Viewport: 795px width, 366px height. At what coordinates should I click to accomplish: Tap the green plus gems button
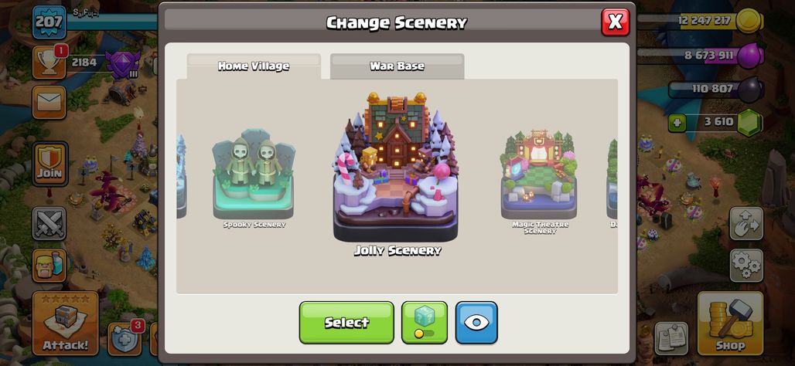point(678,122)
